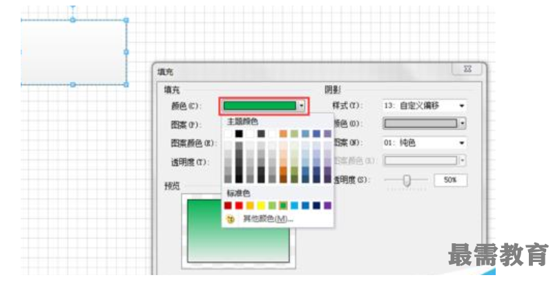Open the fill 颜色(C) color dropdown
The height and width of the screenshot is (282, 553).
tap(301, 106)
